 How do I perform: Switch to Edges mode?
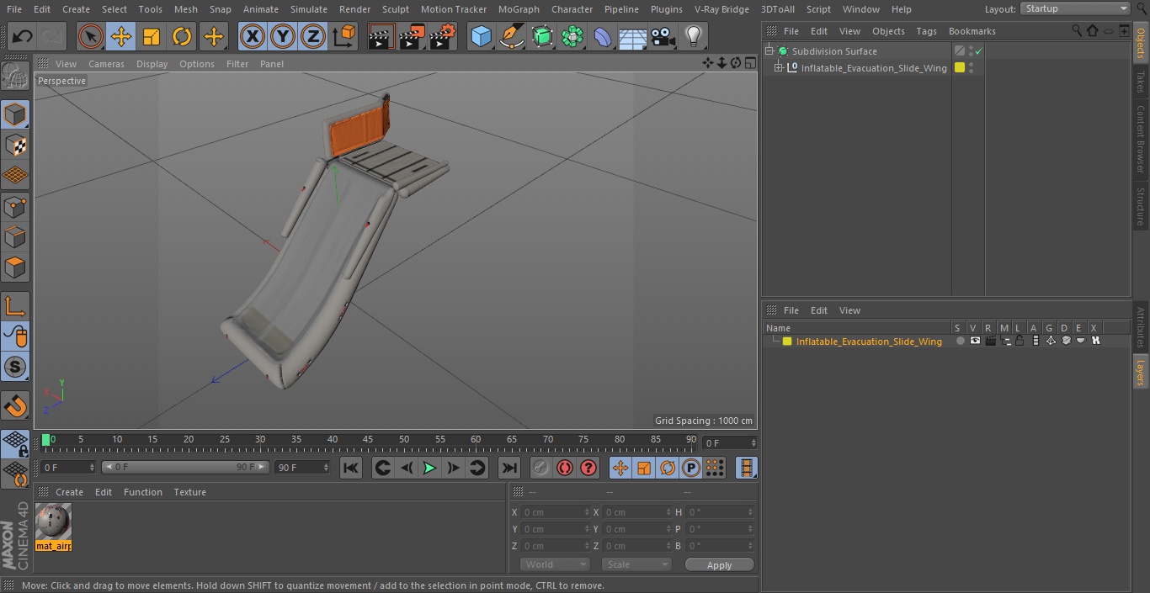[x=15, y=236]
